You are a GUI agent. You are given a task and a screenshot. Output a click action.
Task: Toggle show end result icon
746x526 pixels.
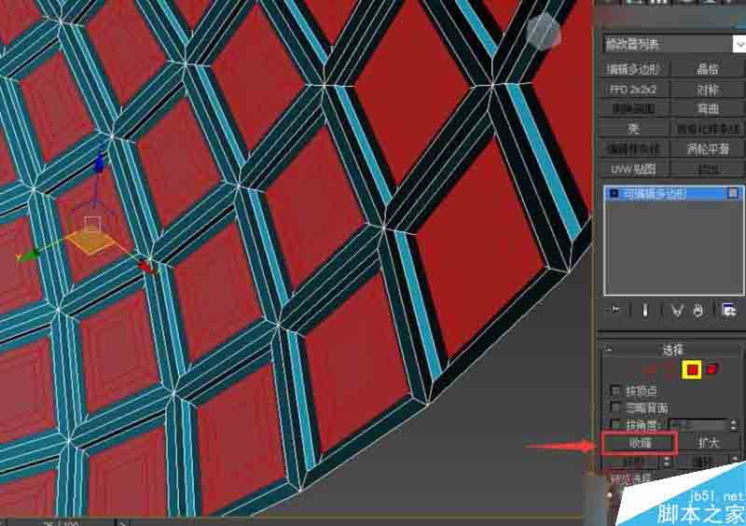click(645, 311)
